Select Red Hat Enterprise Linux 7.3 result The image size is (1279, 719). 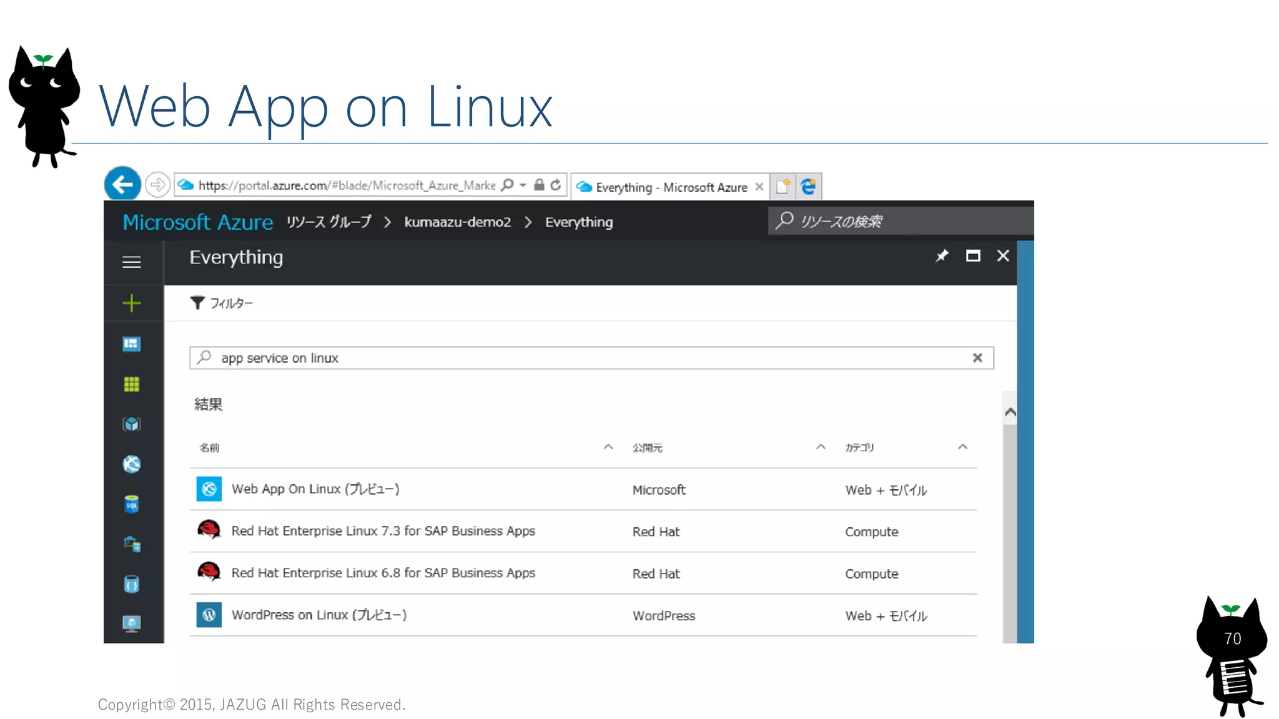583,531
